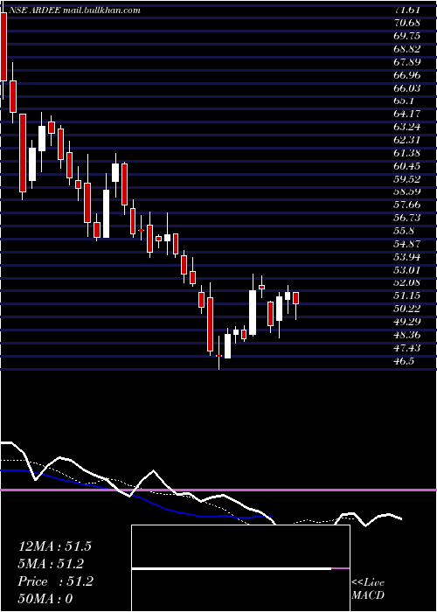Click the 54.87 price axis label

(407, 244)
